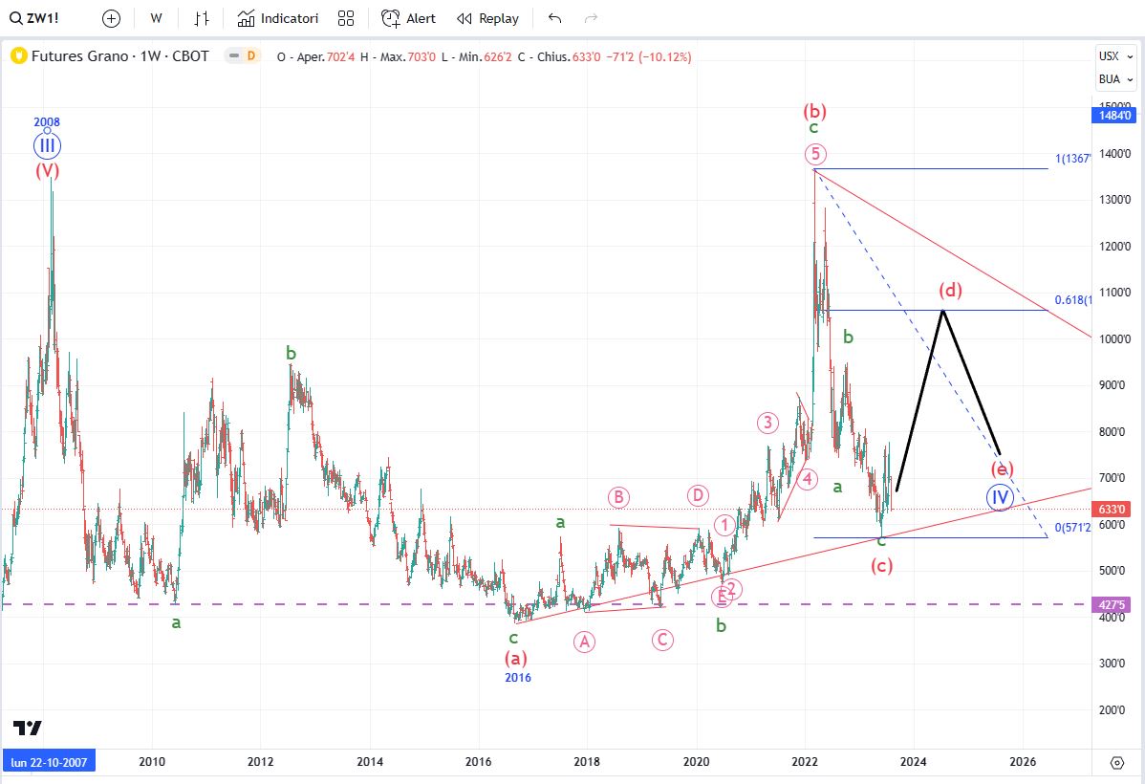This screenshot has width=1145, height=784.
Task: Toggle the D data delay badge
Action: point(250,55)
